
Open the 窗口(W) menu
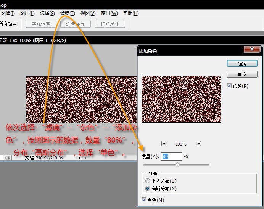109,13
